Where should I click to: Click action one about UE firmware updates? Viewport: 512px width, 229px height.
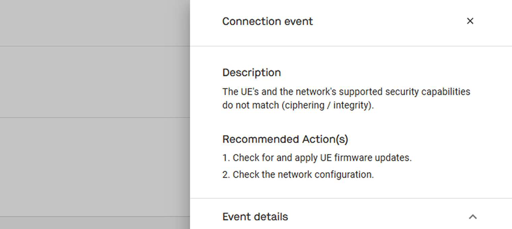coord(317,158)
